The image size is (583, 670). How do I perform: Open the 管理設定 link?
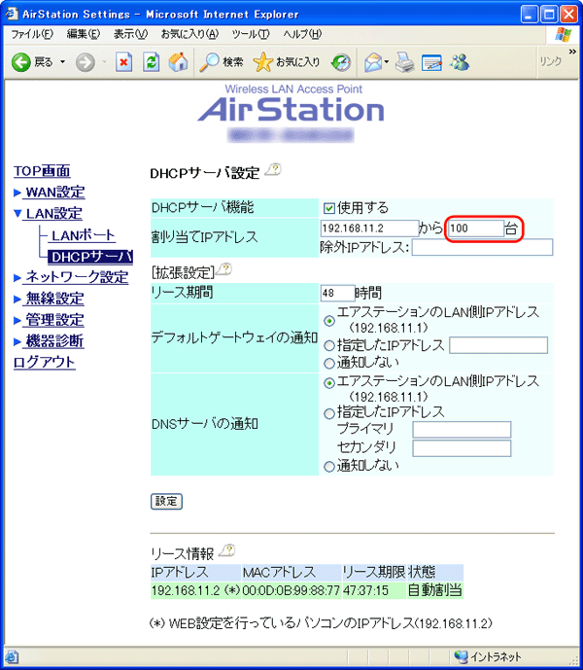[x=55, y=320]
